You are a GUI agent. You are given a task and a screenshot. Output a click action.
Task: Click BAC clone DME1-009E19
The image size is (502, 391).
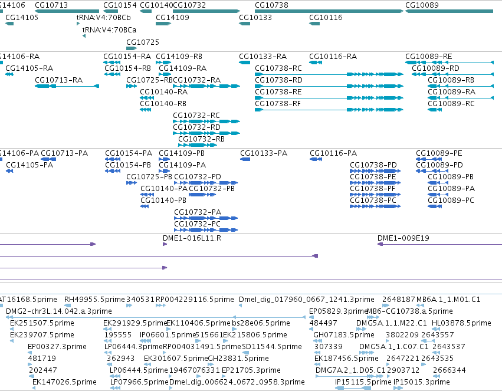403,238
